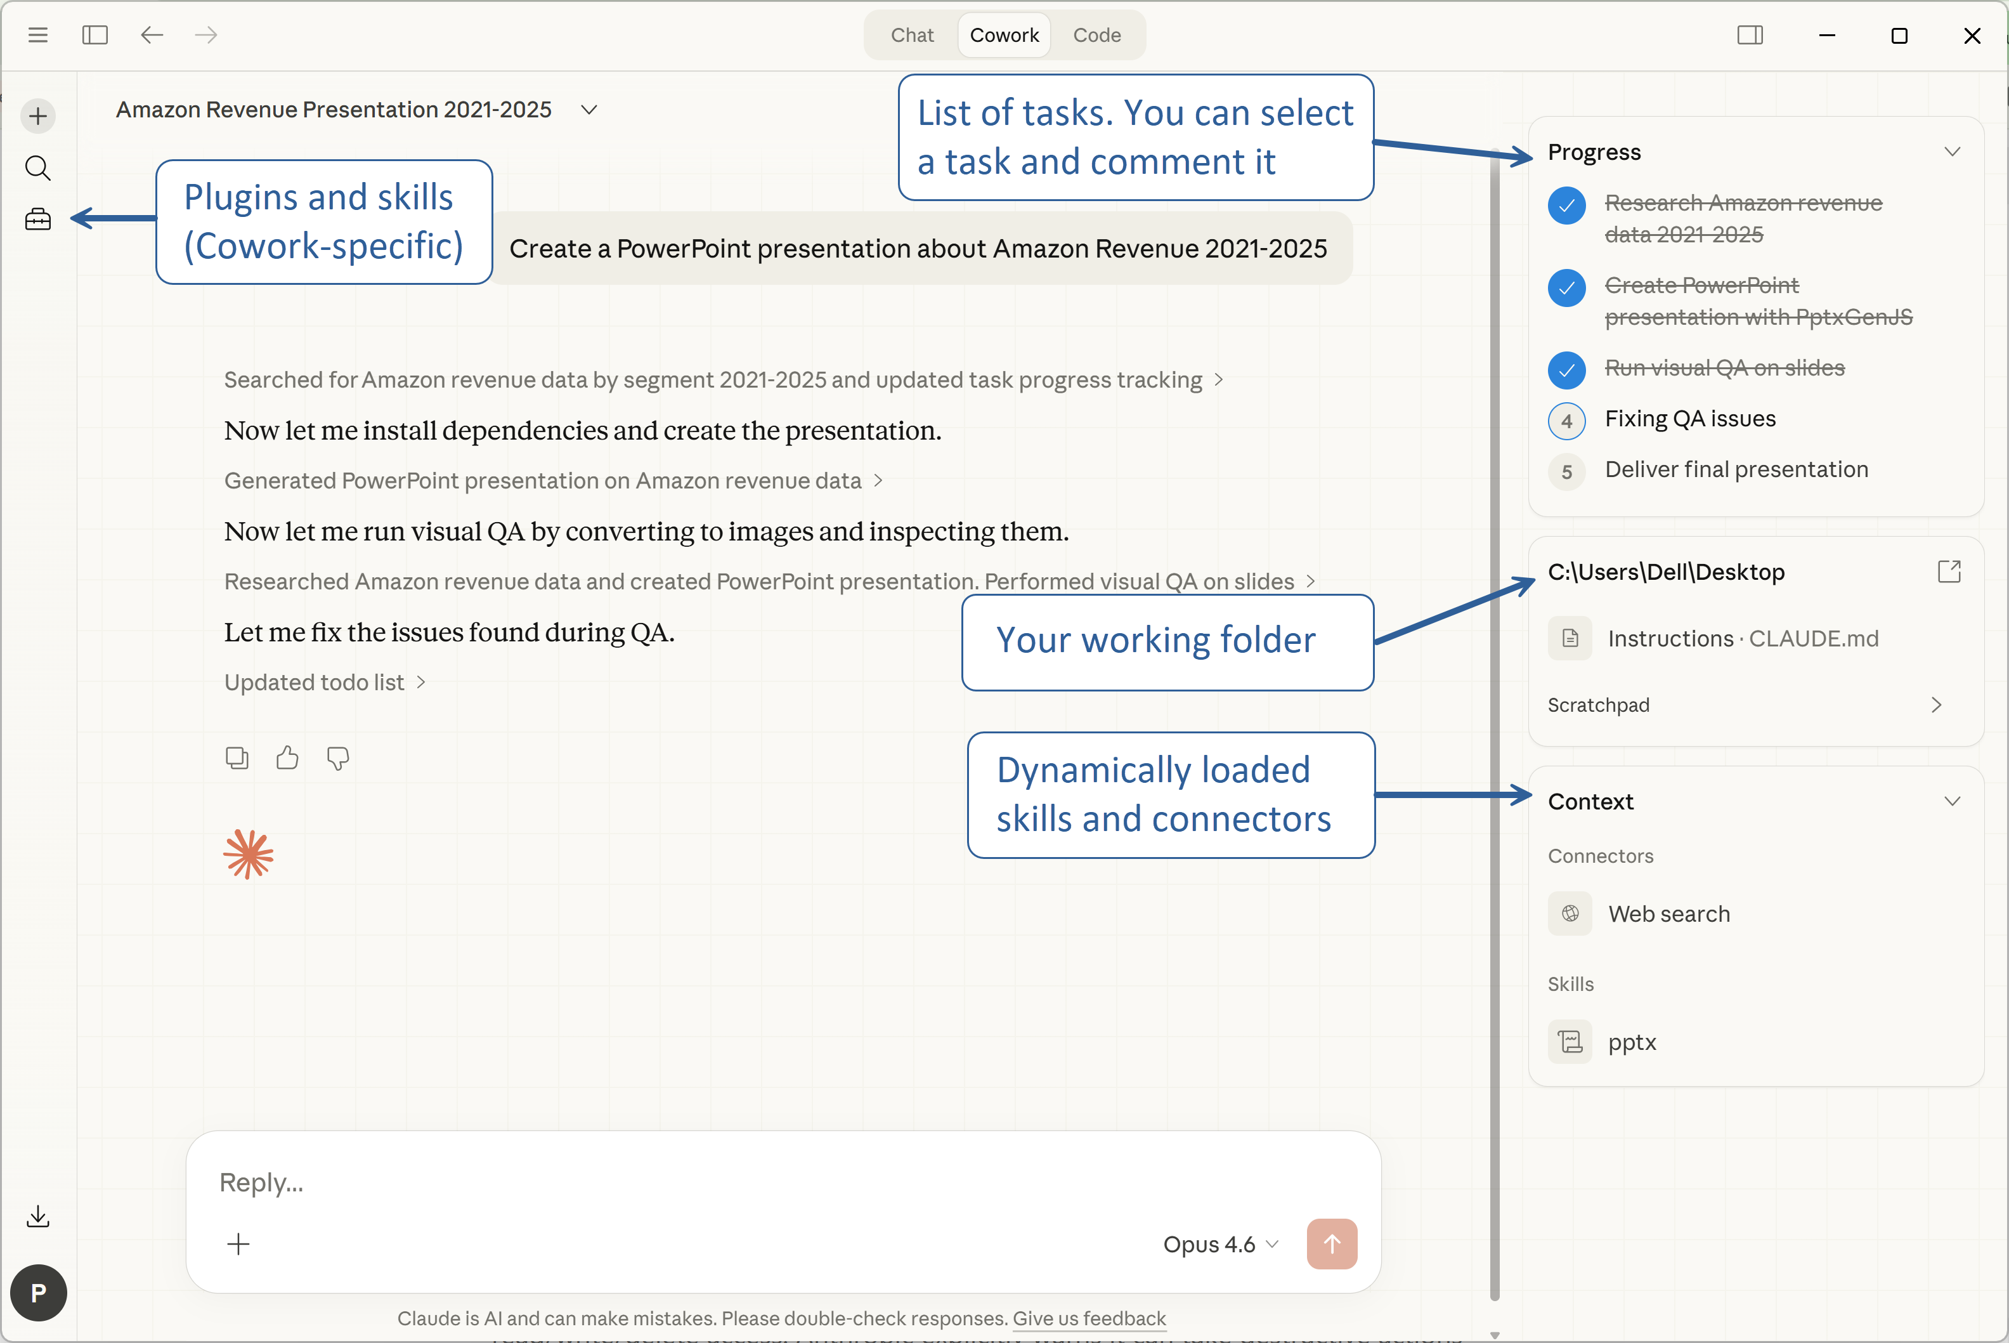The image size is (2009, 1343).
Task: Click the thumbs up feedback icon
Action: pos(288,758)
